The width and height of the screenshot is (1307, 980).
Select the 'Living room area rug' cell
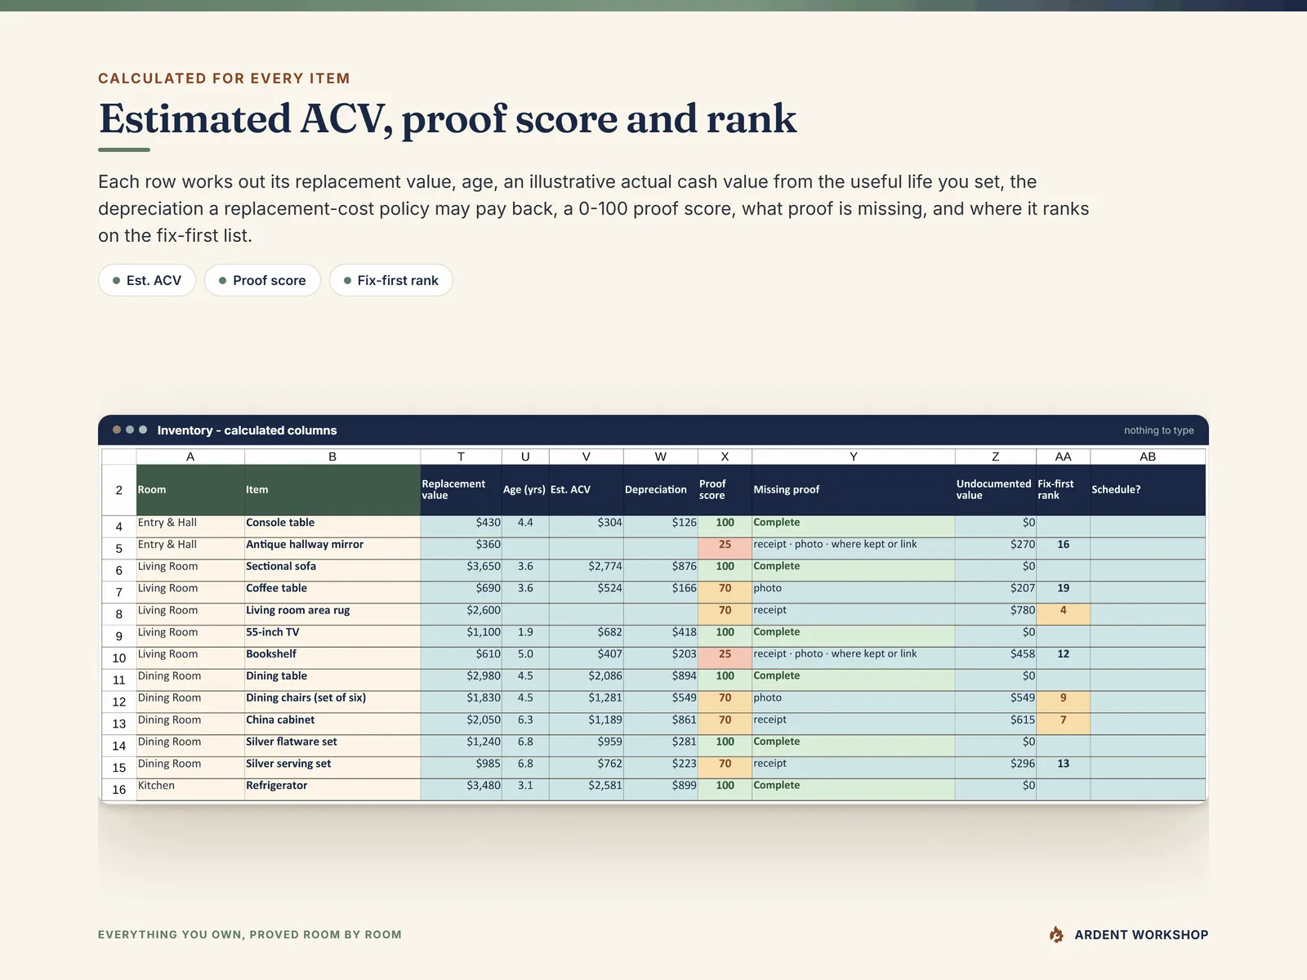pyautogui.click(x=332, y=615)
